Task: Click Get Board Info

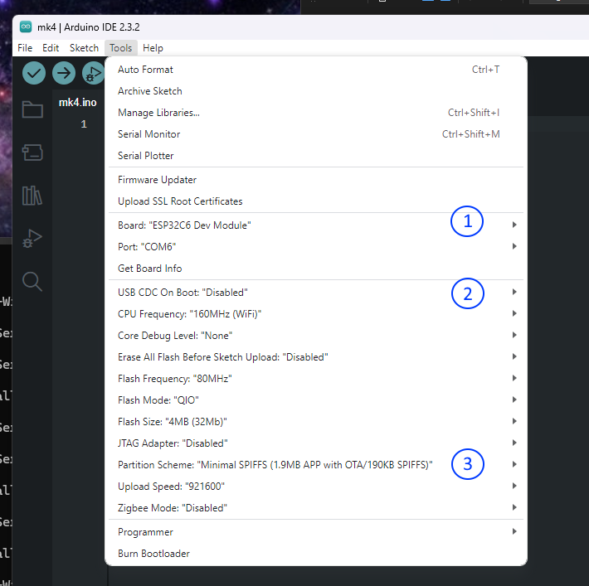Action: (315, 269)
